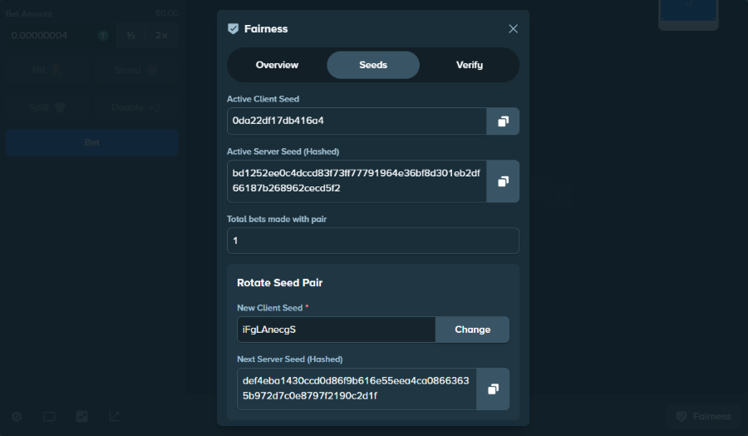Click the dimmed Double button
Screen dimensions: 748x436
136,107
